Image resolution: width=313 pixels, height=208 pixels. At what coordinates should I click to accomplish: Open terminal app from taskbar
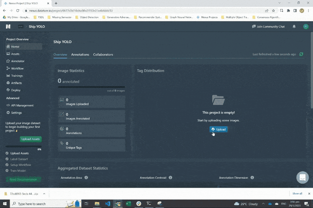coord(149,204)
